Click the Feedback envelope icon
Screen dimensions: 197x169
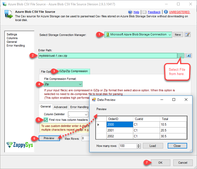pyautogui.click(x=144, y=12)
